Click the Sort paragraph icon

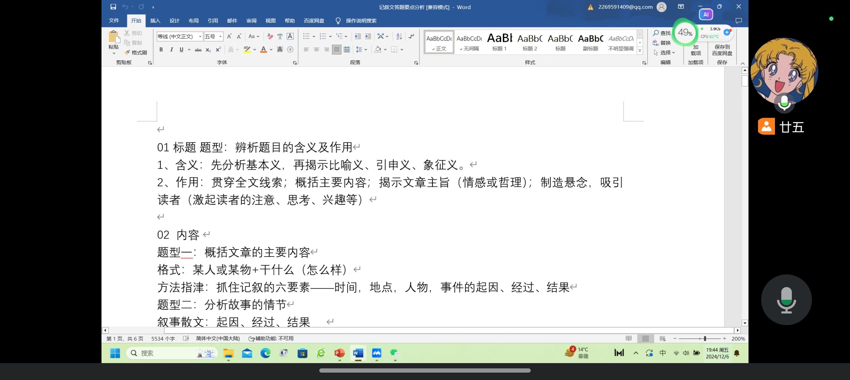[399, 36]
